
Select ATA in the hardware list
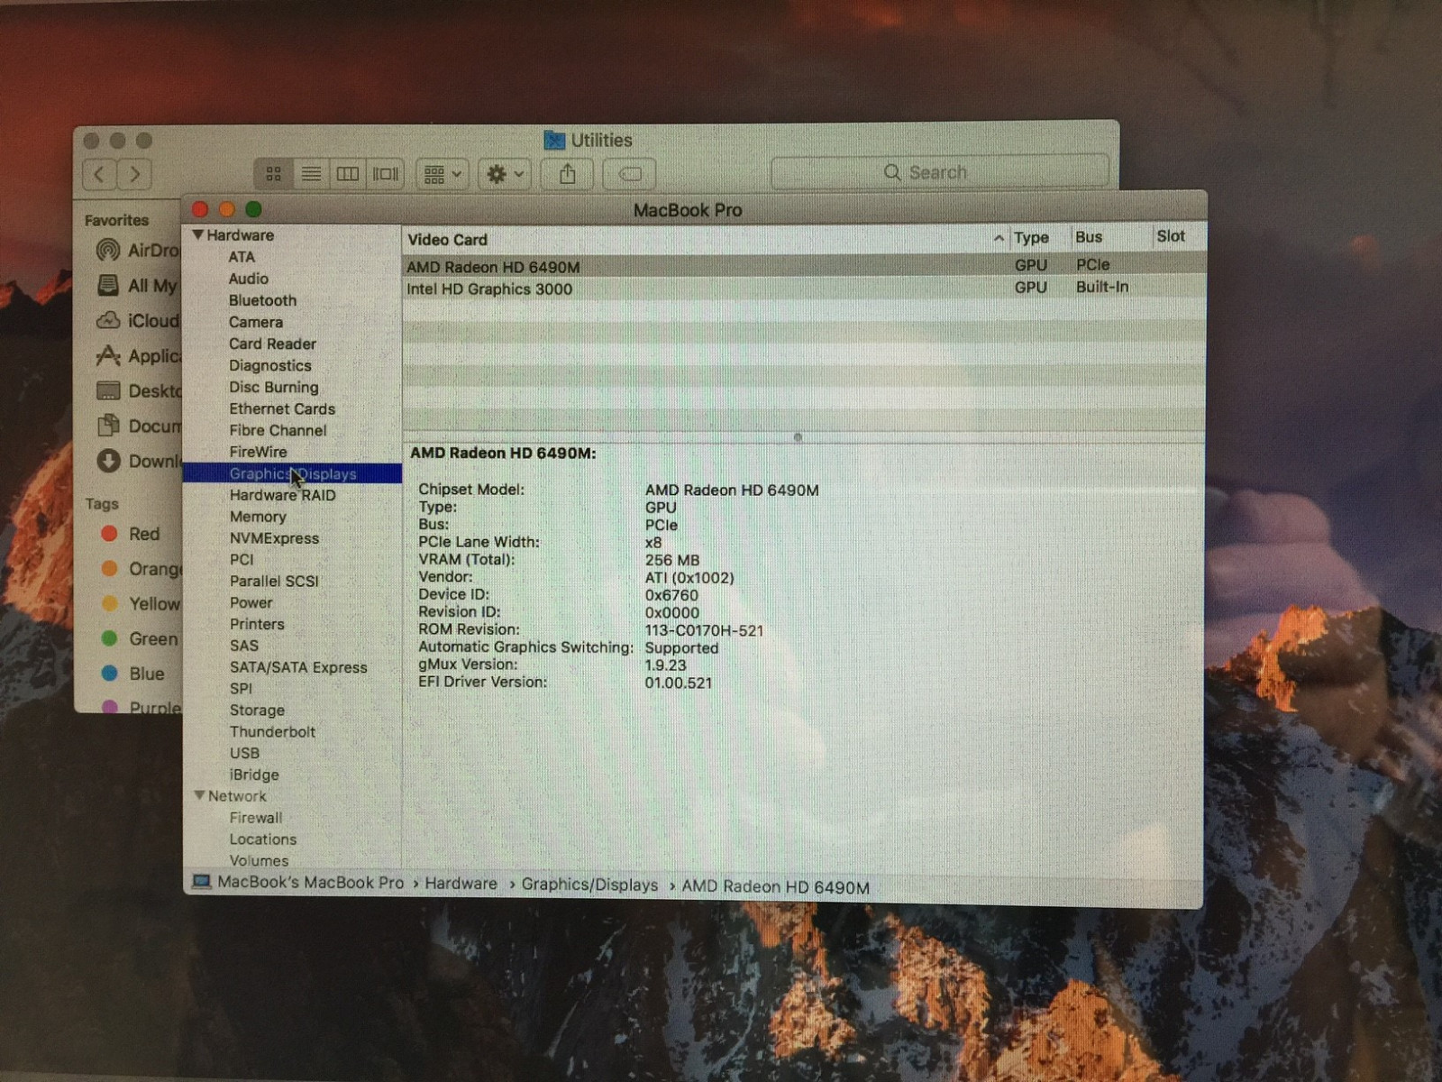tap(242, 257)
